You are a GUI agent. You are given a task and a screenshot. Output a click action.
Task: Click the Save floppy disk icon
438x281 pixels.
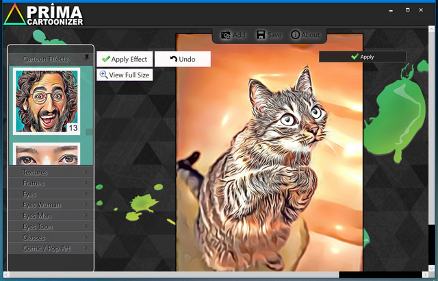point(261,35)
